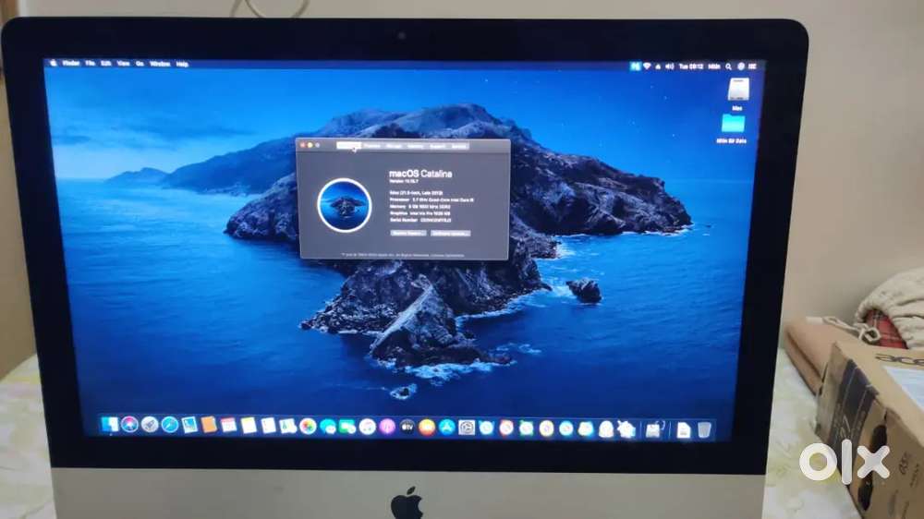Open the Photos app in dock
Image resolution: width=924 pixels, height=519 pixels.
(308, 426)
